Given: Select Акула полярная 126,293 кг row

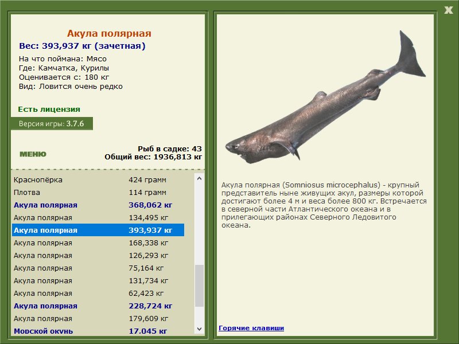Looking at the screenshot, I should pos(98,255).
